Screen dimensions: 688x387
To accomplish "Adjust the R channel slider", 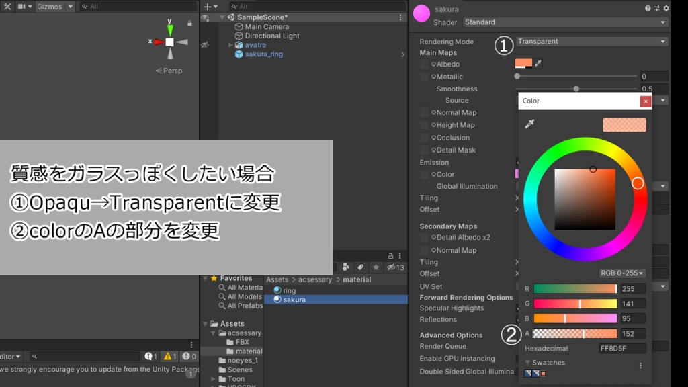I will click(575, 289).
